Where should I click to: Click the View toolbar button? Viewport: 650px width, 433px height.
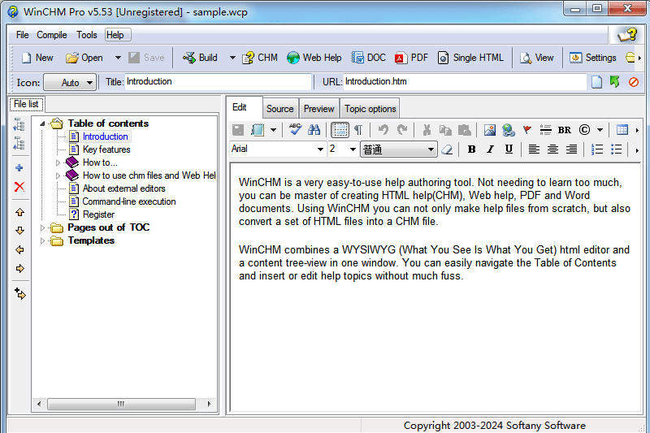coord(537,58)
